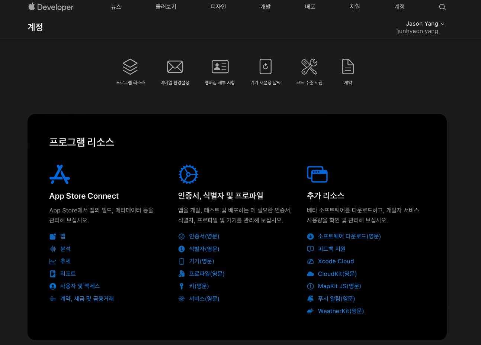Open the 배포 navigation menu
Image resolution: width=481 pixels, height=345 pixels.
tap(310, 7)
